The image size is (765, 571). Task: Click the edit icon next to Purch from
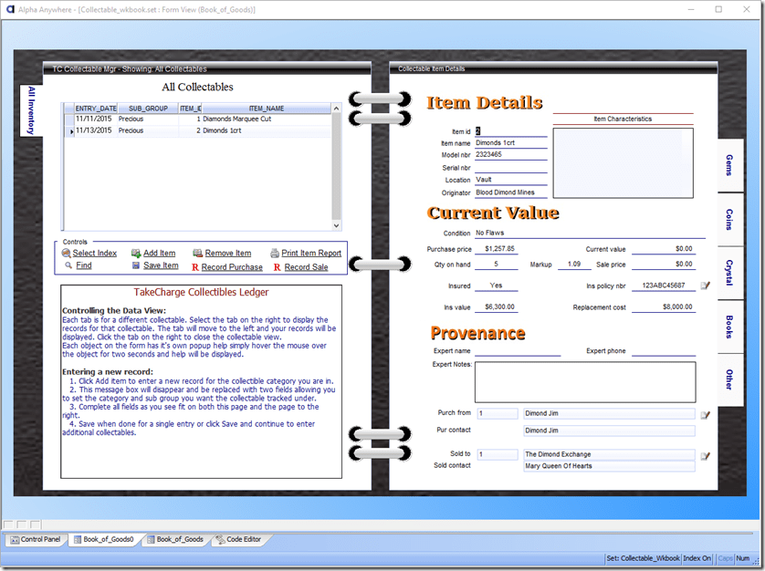[x=705, y=414]
